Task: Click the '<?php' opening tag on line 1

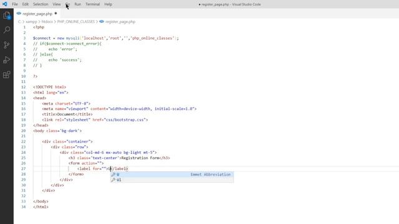Action: pos(39,27)
